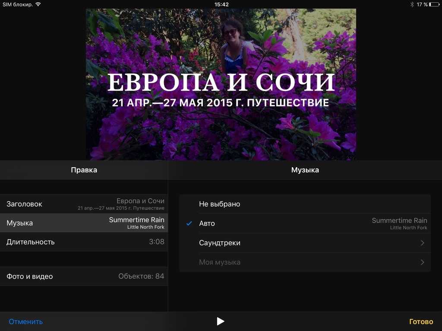This screenshot has width=442, height=331.
Task: Tap the Wi-Fi icon in status bar
Action: coord(38,4)
